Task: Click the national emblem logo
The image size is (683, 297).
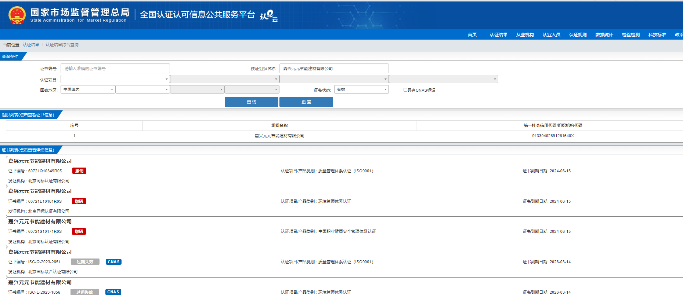Action: point(17,15)
